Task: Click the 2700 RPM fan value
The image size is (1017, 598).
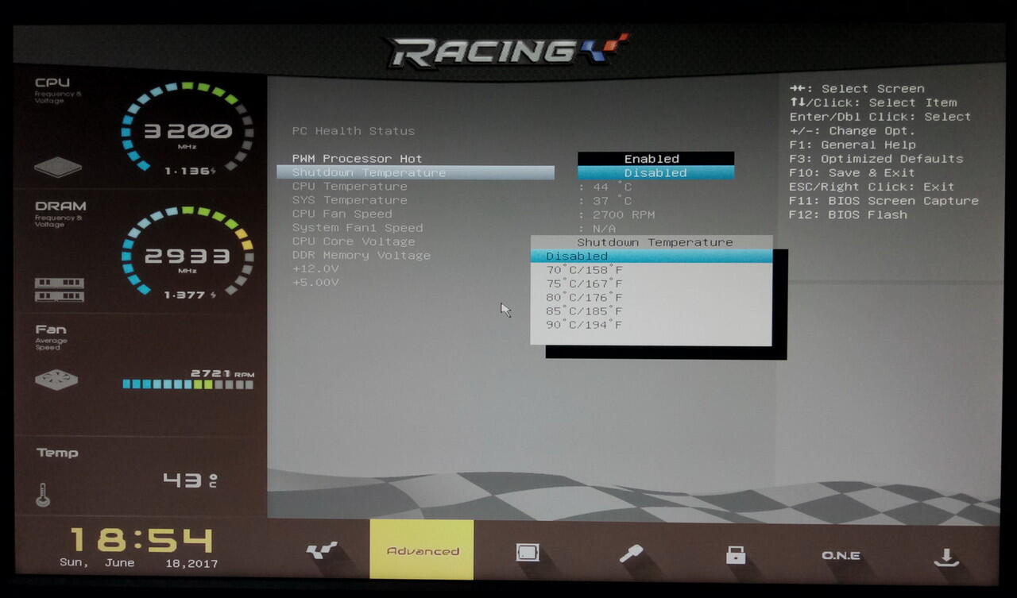Action: tap(624, 214)
